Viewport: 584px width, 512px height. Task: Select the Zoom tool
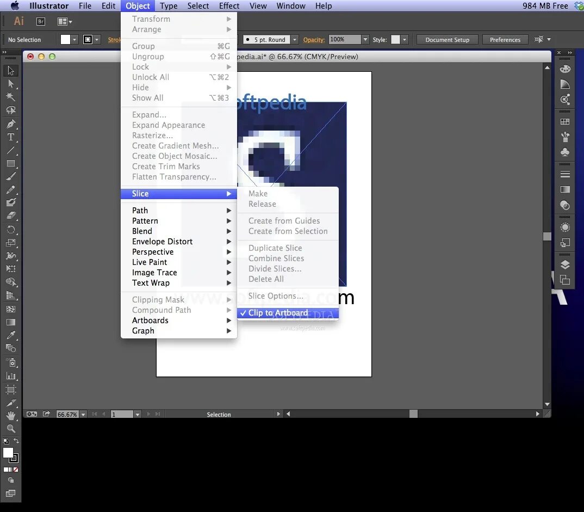point(11,429)
